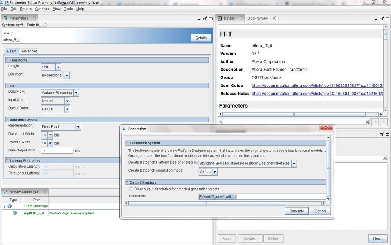Open Data Flow dropdown (Variable Streaming)

[76, 93]
